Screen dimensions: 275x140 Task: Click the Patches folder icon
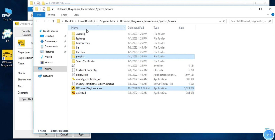tap(74, 52)
